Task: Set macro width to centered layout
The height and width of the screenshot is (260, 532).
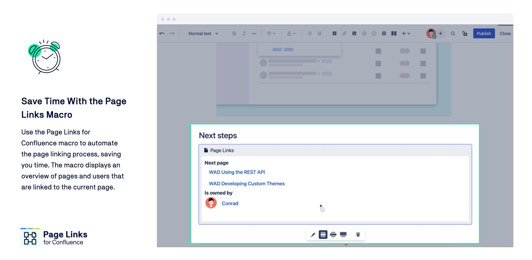Action: (x=323, y=235)
